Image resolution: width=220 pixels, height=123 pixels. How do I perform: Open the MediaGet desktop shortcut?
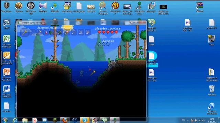[55, 7]
